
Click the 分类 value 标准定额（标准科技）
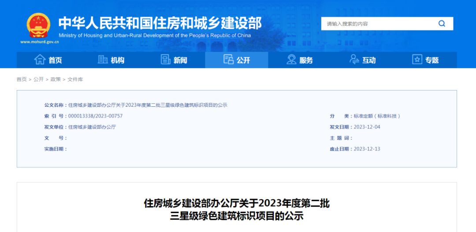coord(377,116)
